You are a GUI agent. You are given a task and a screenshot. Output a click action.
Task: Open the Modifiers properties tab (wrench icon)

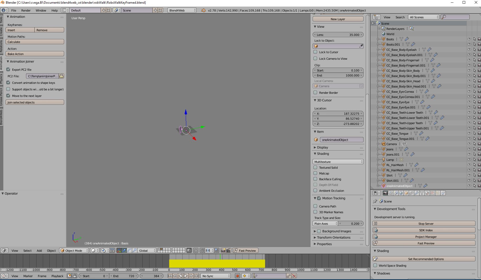[417, 193]
